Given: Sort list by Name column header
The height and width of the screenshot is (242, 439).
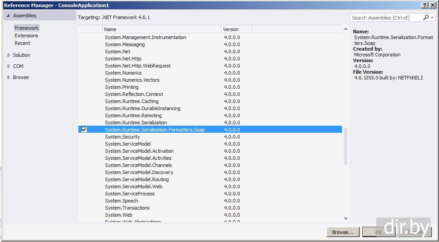Looking at the screenshot, I should point(161,29).
